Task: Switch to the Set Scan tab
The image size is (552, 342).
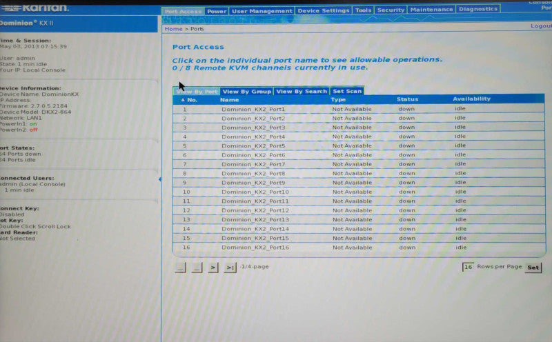Action: click(347, 91)
